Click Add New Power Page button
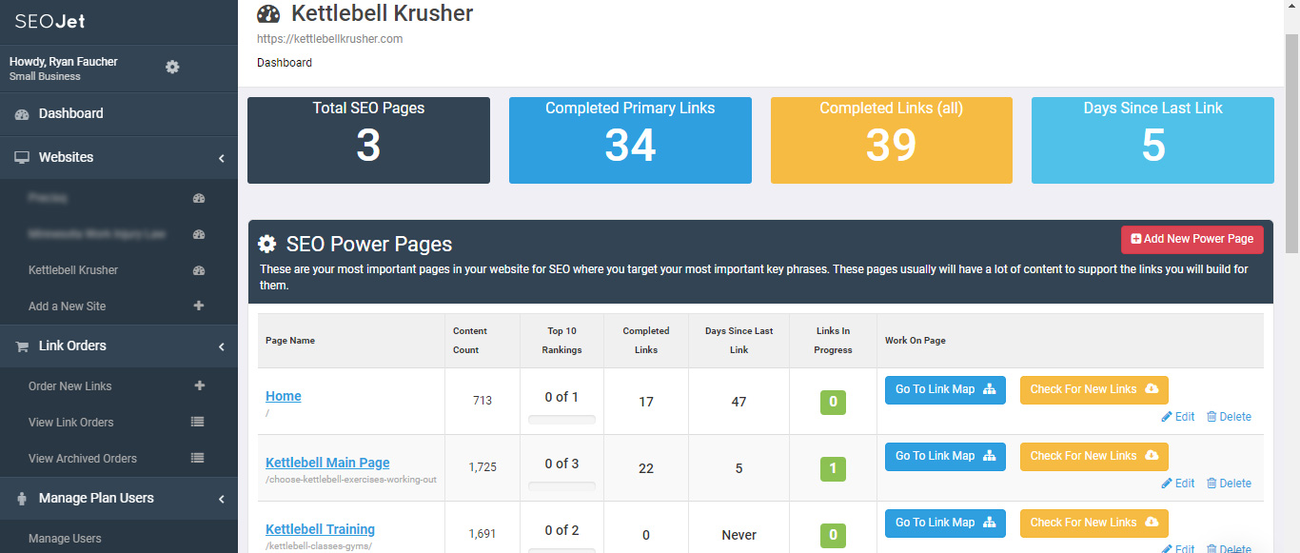 click(1192, 239)
